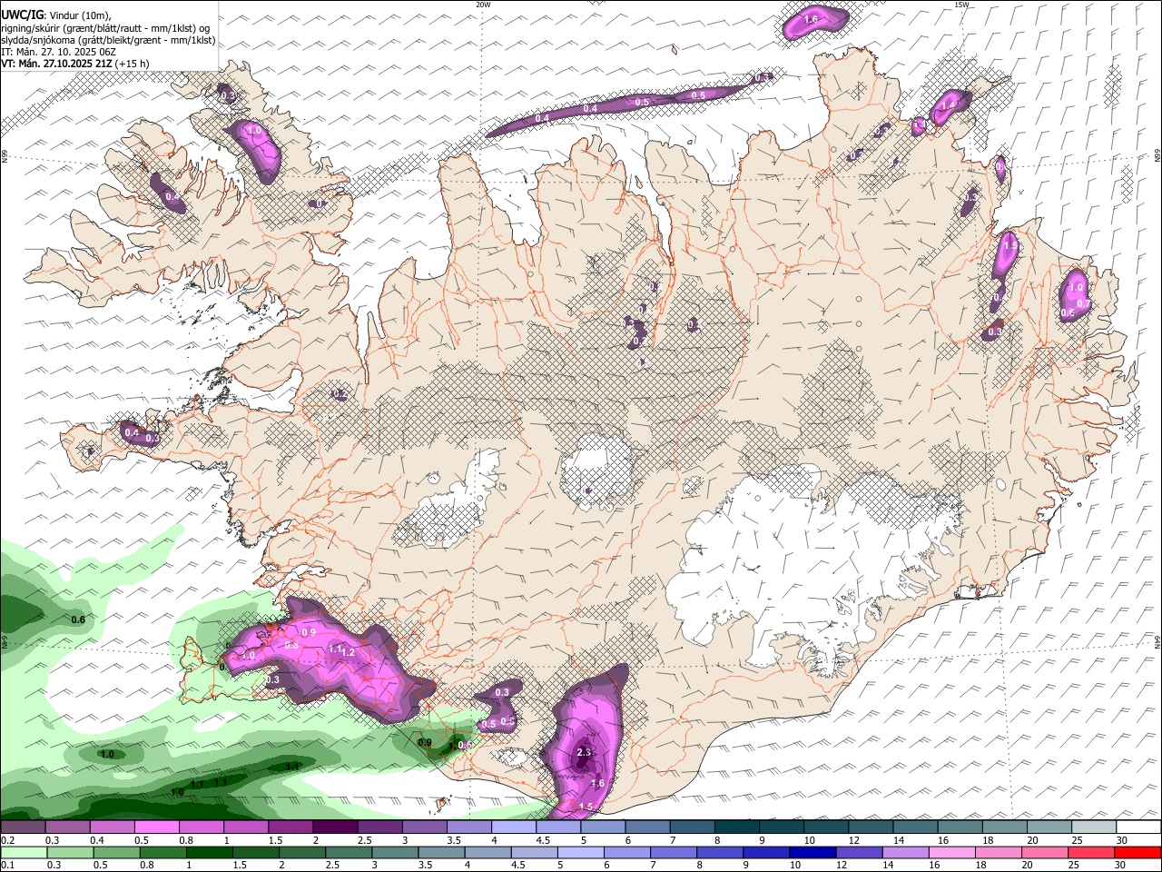Select the IT: Mán. 27. 10. 2025 06Z line
Image resolution: width=1162 pixels, height=872 pixels.
pos(58,52)
